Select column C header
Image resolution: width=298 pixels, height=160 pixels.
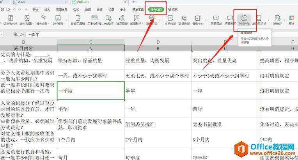click(x=91, y=42)
